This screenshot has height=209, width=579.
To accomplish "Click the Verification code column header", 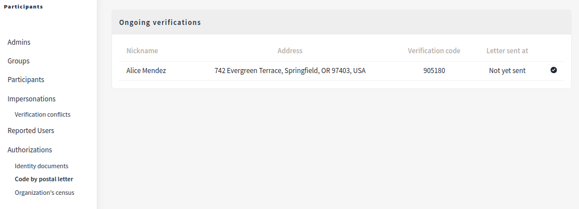I will point(434,51).
